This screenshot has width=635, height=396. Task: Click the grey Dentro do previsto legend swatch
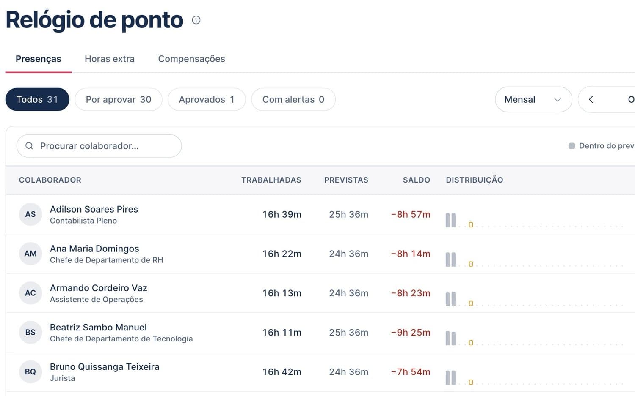(x=572, y=146)
